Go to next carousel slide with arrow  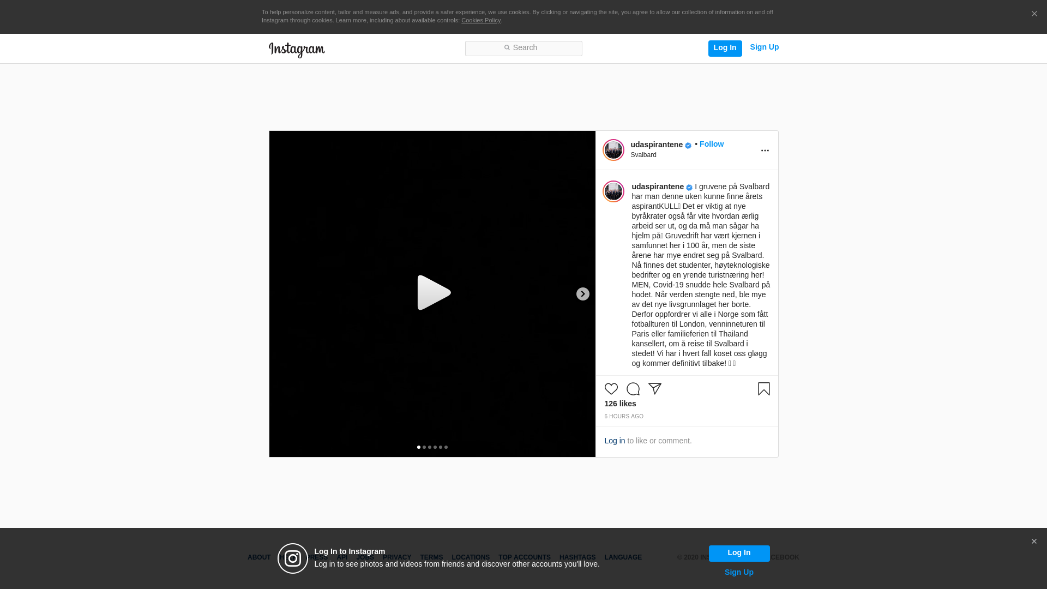(582, 294)
